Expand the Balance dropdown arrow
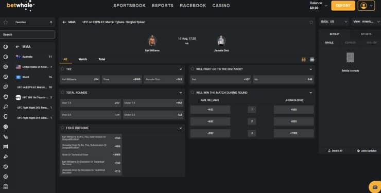The height and width of the screenshot is (193, 381). coord(326,6)
